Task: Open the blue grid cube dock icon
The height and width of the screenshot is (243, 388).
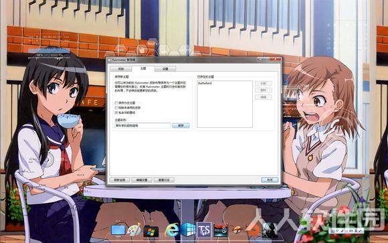Action: click(188, 230)
